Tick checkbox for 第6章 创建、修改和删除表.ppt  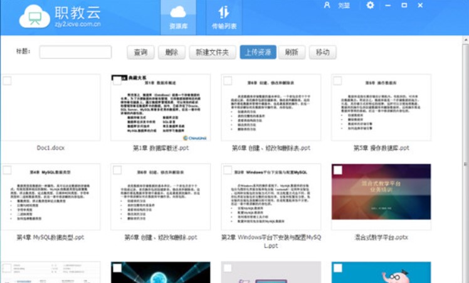[x=228, y=80]
